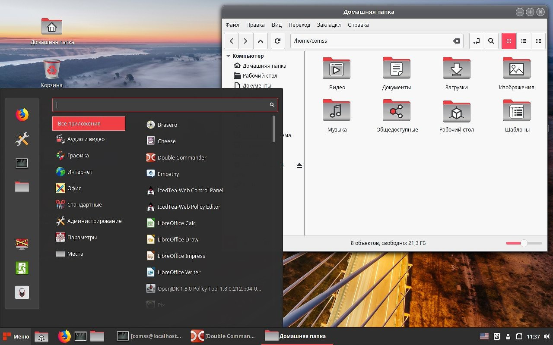This screenshot has height=345, width=553.
Task: Select the Интернет category
Action: [x=79, y=172]
